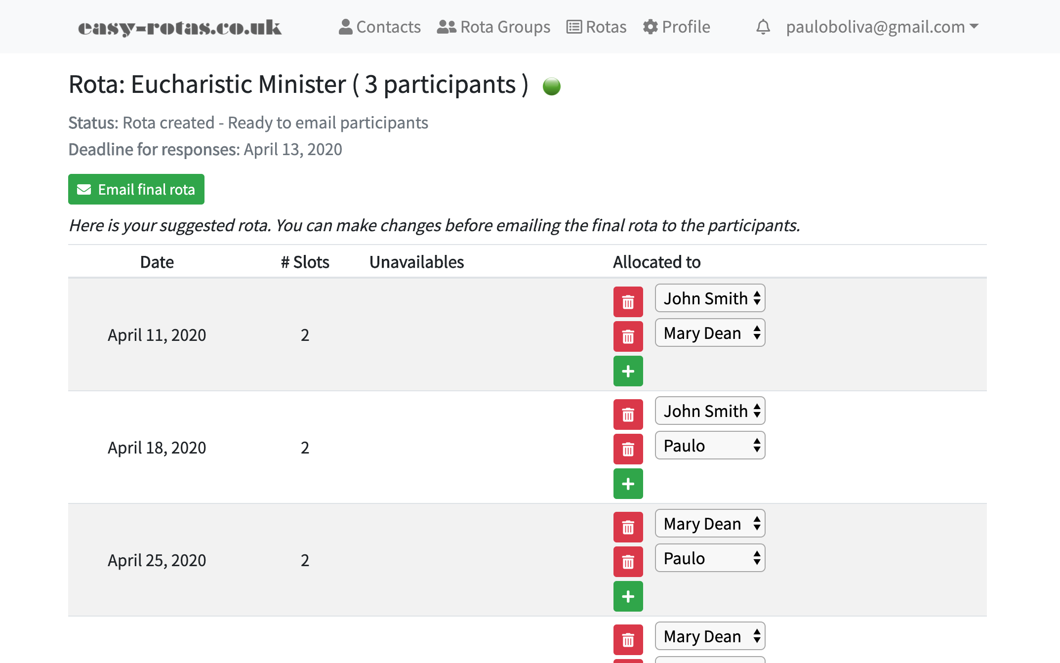Click the easy-rotas.co.uk logo

coord(180,27)
